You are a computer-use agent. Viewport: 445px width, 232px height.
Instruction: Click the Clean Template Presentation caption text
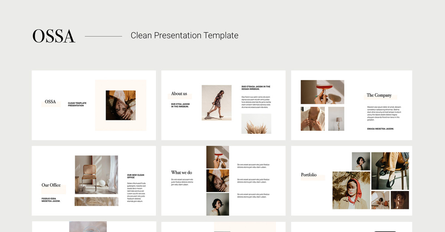(77, 104)
